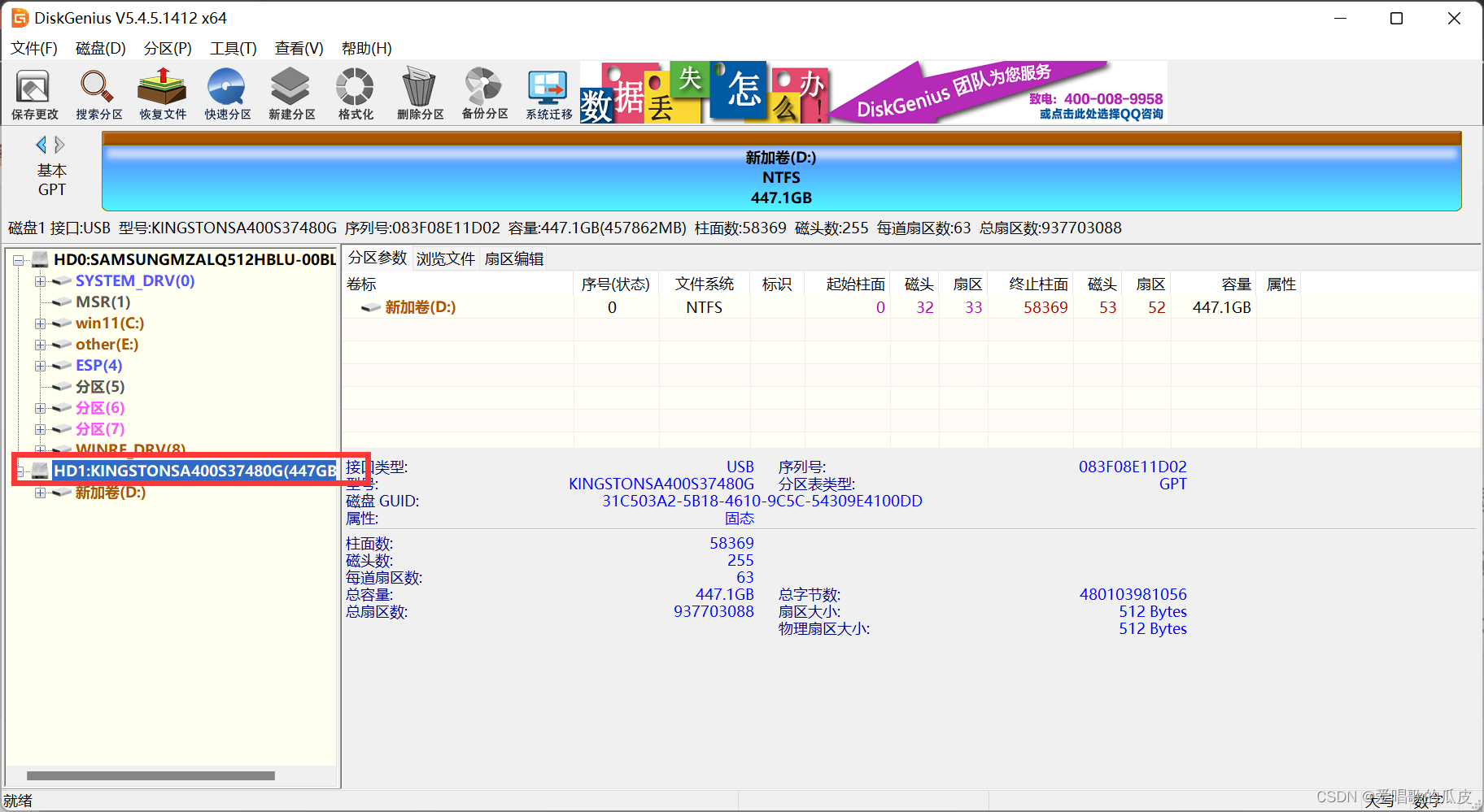Click the drive icon beside win11(C:)
Screen dimensions: 1484x812
pyautogui.click(x=61, y=323)
